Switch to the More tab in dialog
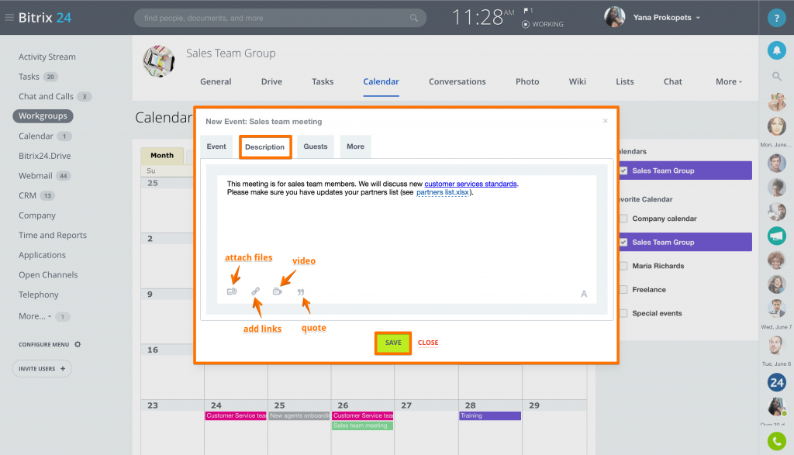794x455 pixels. [x=355, y=146]
